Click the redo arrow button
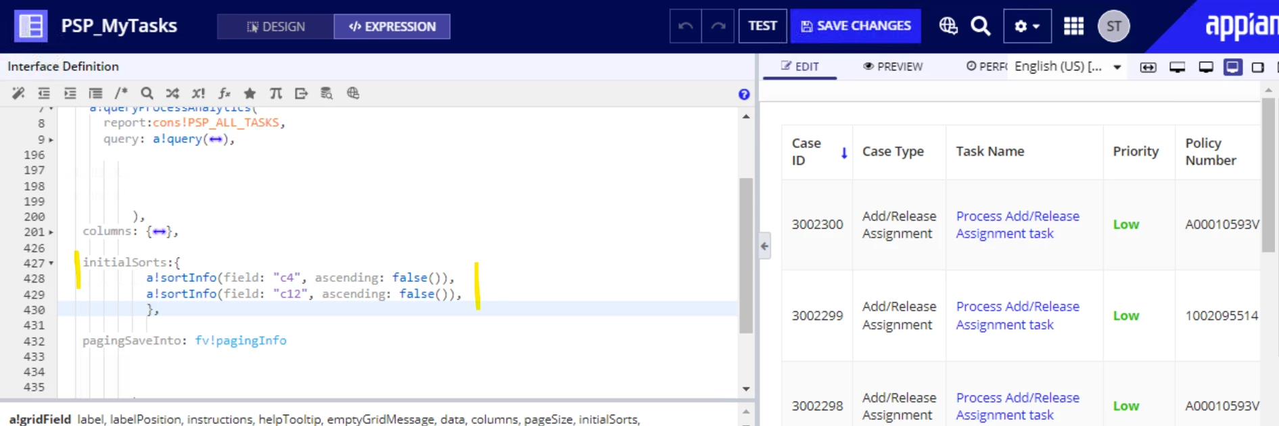 coord(718,26)
